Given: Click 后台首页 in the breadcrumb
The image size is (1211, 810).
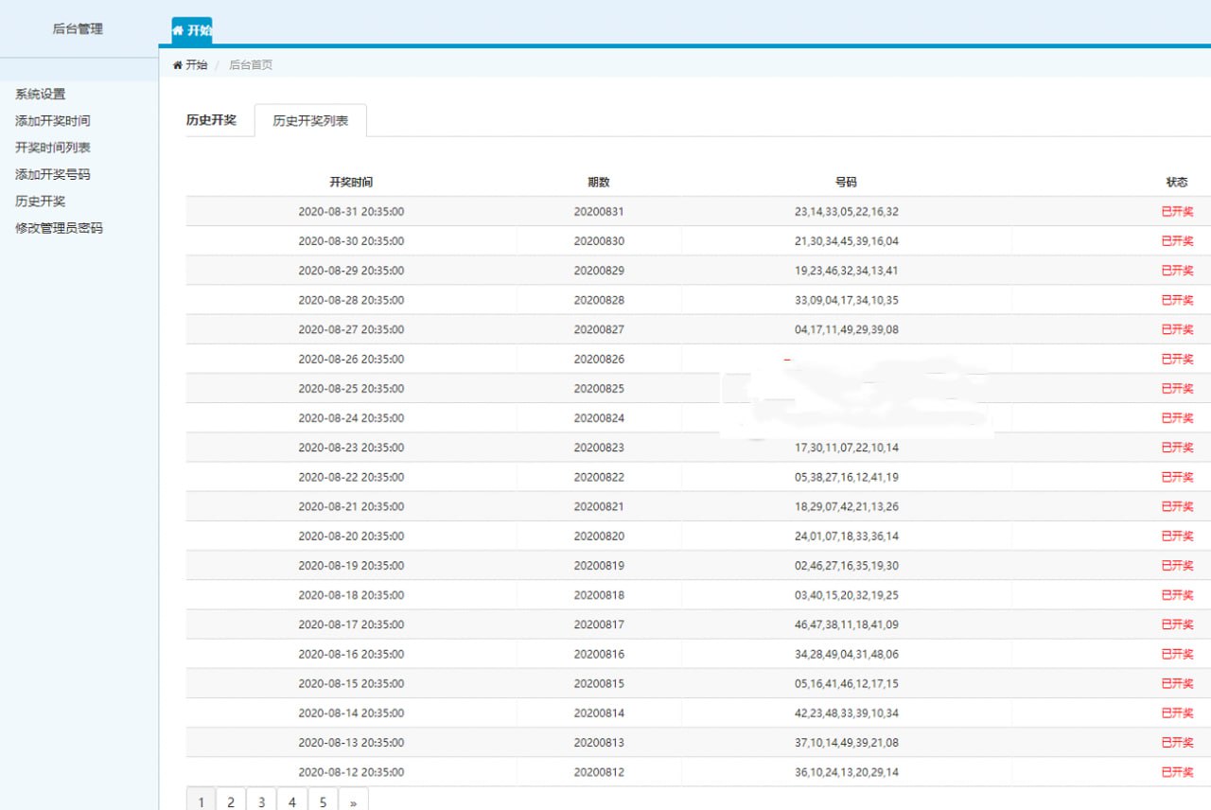Looking at the screenshot, I should pyautogui.click(x=251, y=65).
